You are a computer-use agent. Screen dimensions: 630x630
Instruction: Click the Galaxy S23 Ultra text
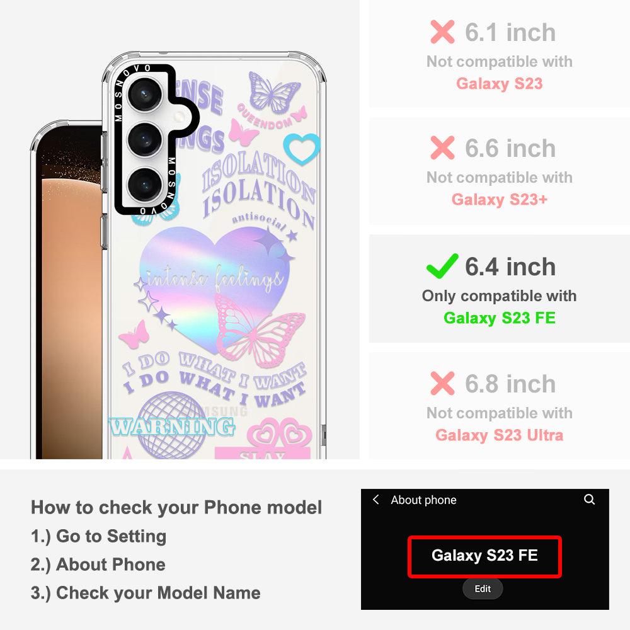(500, 435)
